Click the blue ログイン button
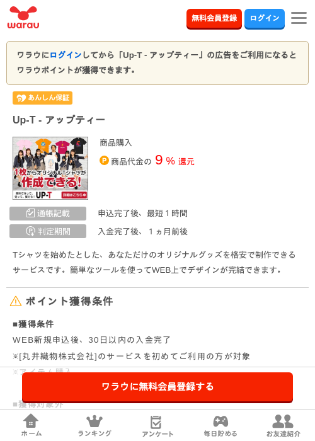This screenshot has height=441, width=315. tap(265, 19)
